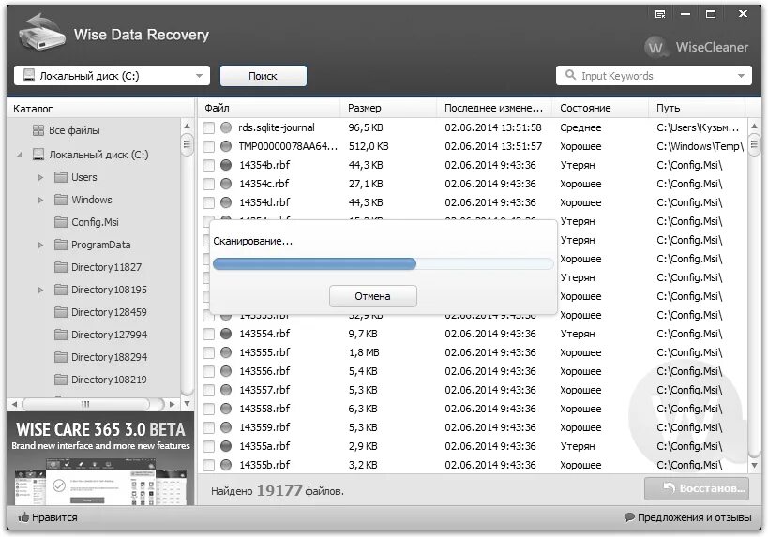
Task: Click status dot of 14355a.rbf
Action: [x=226, y=446]
